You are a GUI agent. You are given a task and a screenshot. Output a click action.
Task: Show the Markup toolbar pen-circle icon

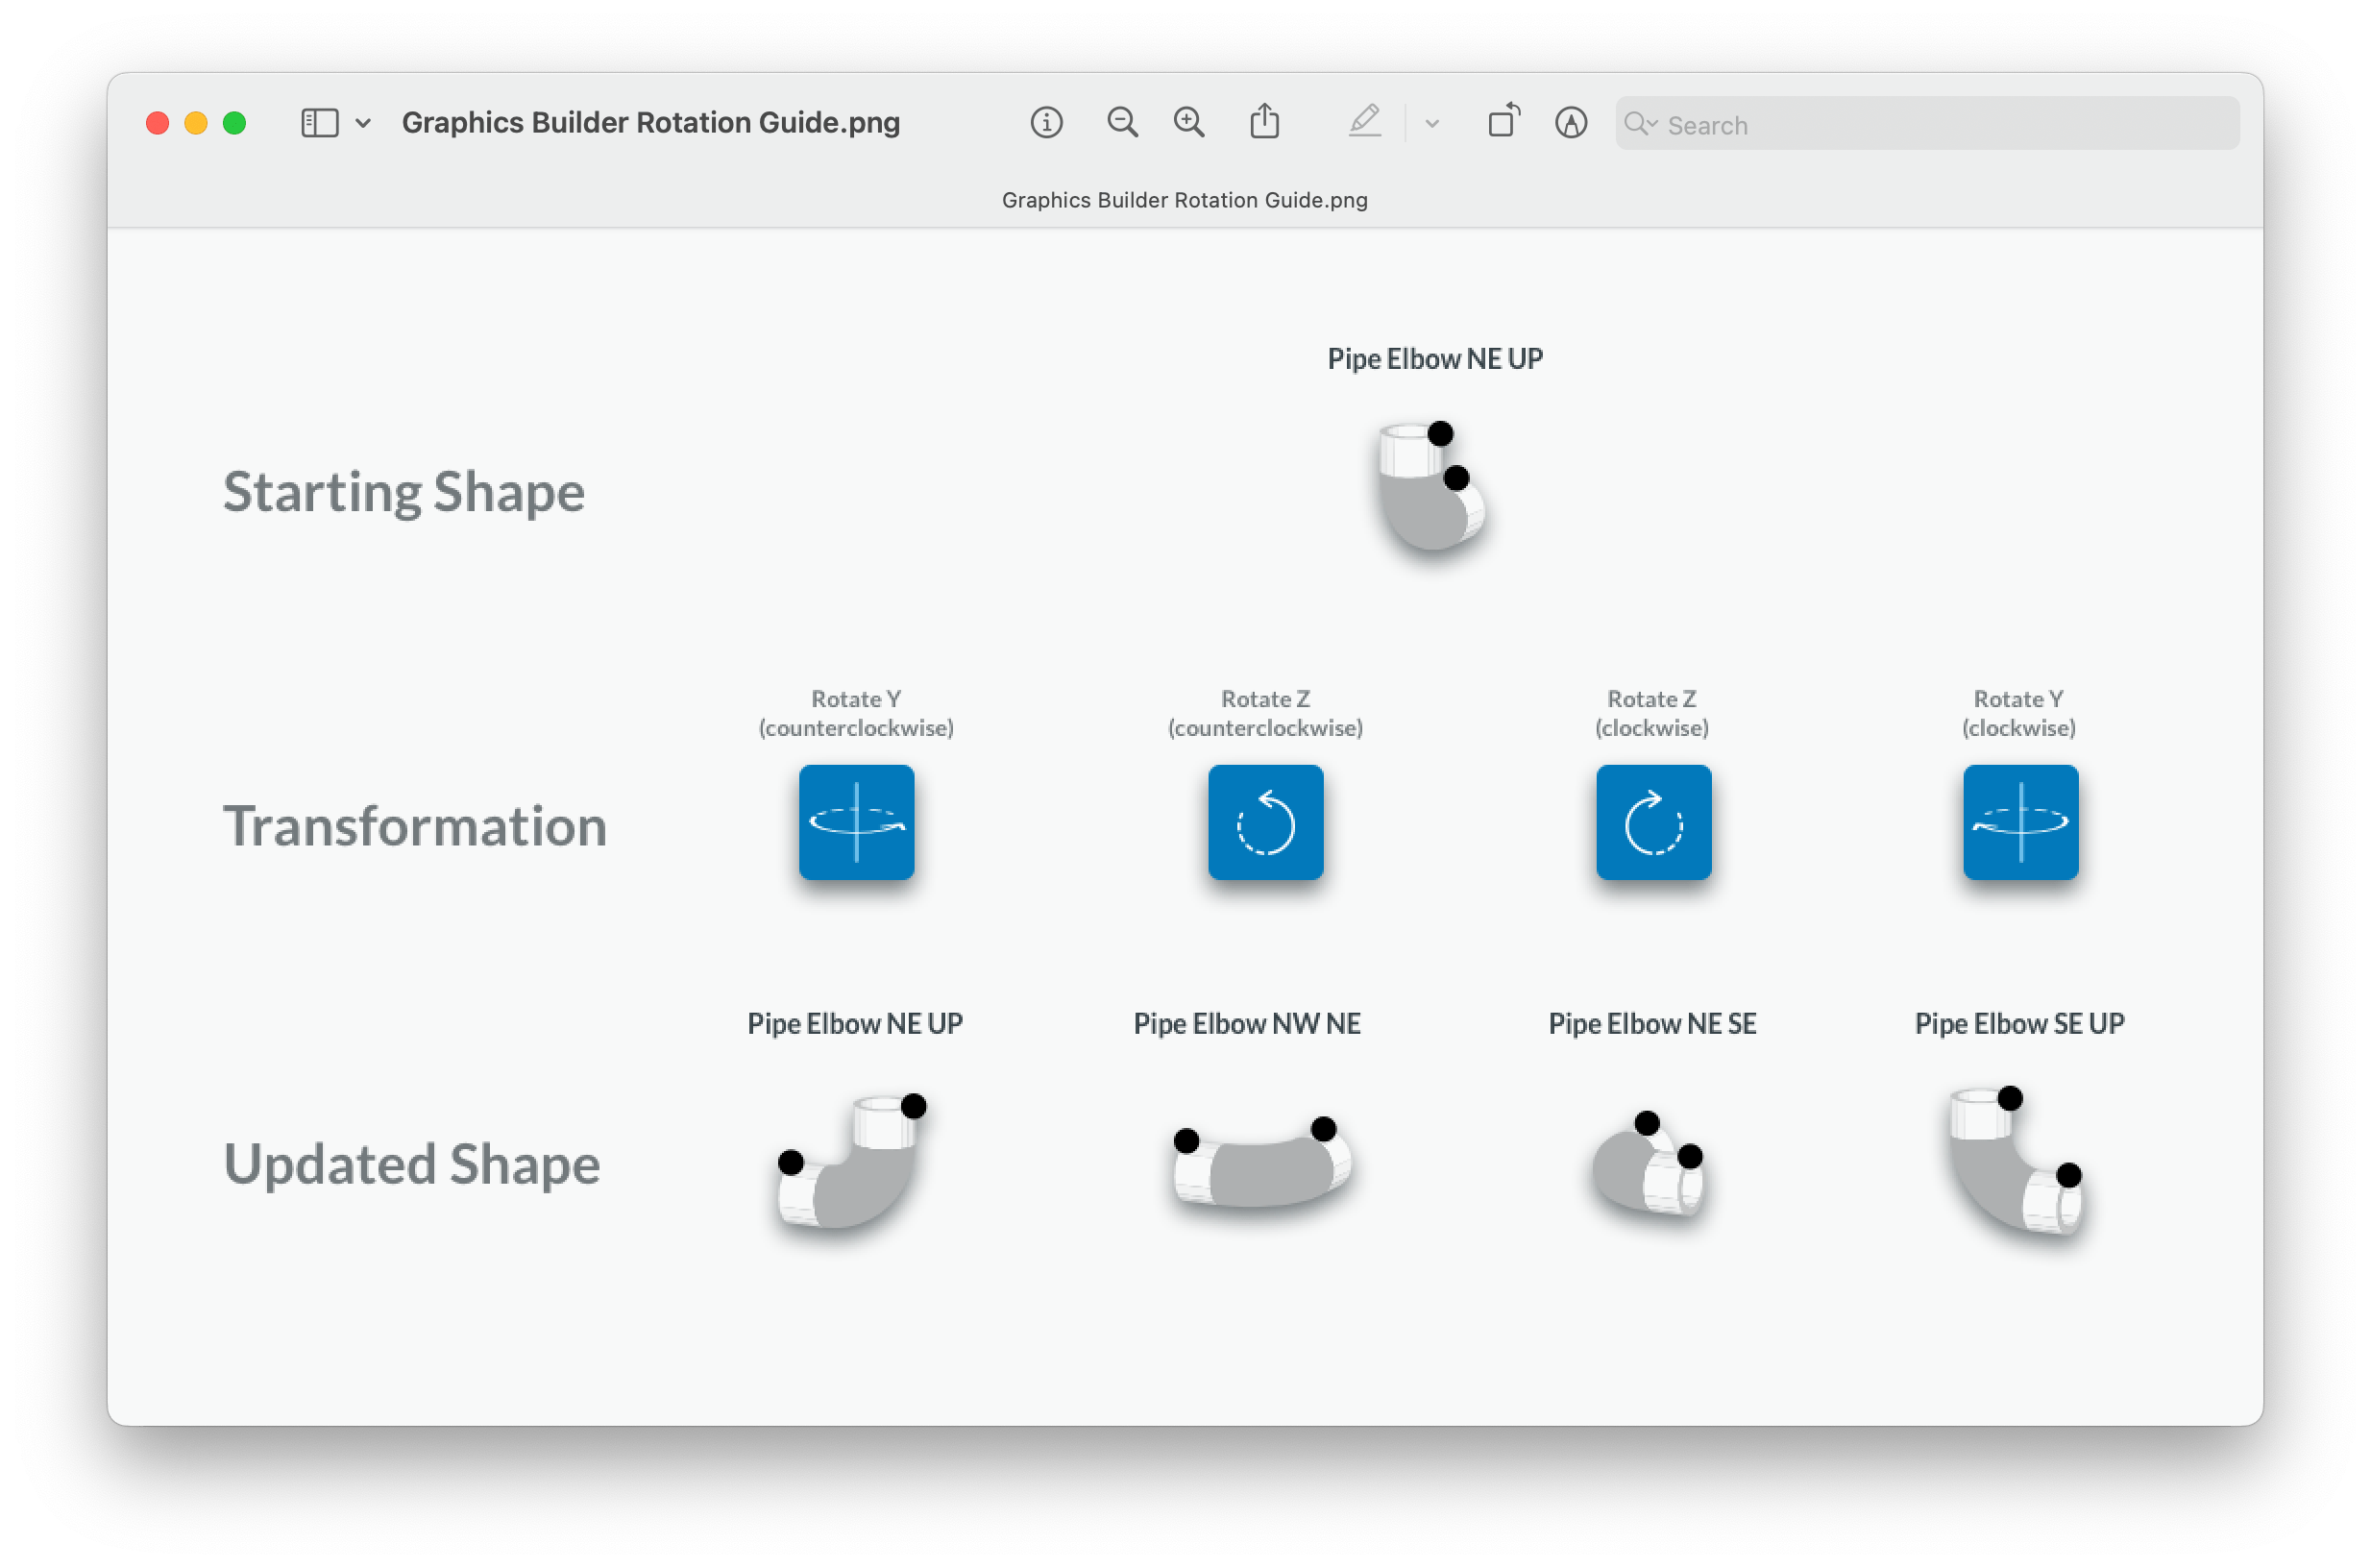point(1571,123)
